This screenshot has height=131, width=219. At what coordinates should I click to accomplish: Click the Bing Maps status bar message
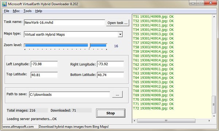click(74, 127)
